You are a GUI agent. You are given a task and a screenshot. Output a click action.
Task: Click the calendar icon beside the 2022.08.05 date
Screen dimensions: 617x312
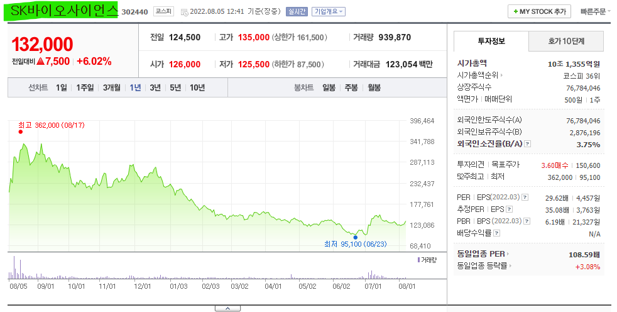184,12
